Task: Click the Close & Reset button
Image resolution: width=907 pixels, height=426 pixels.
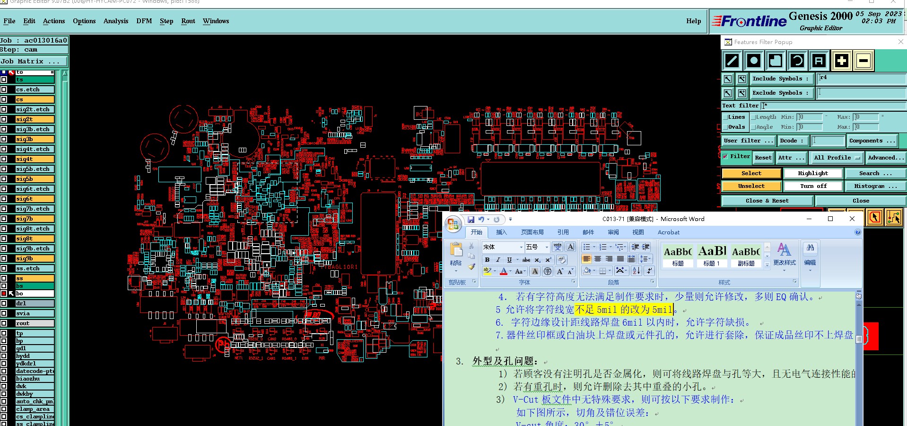Action: click(767, 201)
